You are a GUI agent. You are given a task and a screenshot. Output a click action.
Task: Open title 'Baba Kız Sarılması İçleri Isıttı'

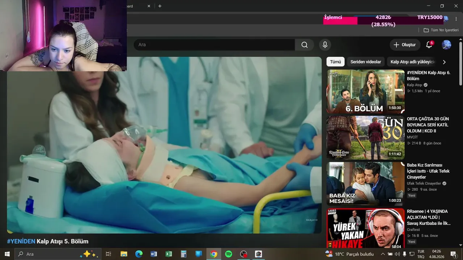[428, 171]
